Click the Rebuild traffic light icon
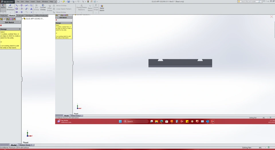This screenshot has width=275, height=150. (x=88, y=1)
